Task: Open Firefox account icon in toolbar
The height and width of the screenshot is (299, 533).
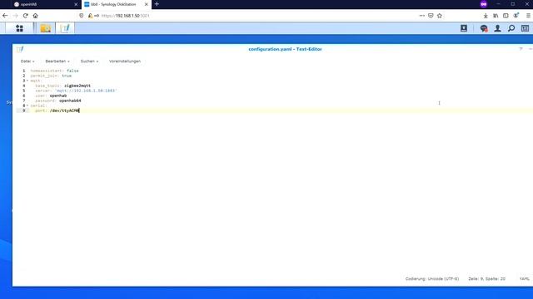Action: (516, 16)
